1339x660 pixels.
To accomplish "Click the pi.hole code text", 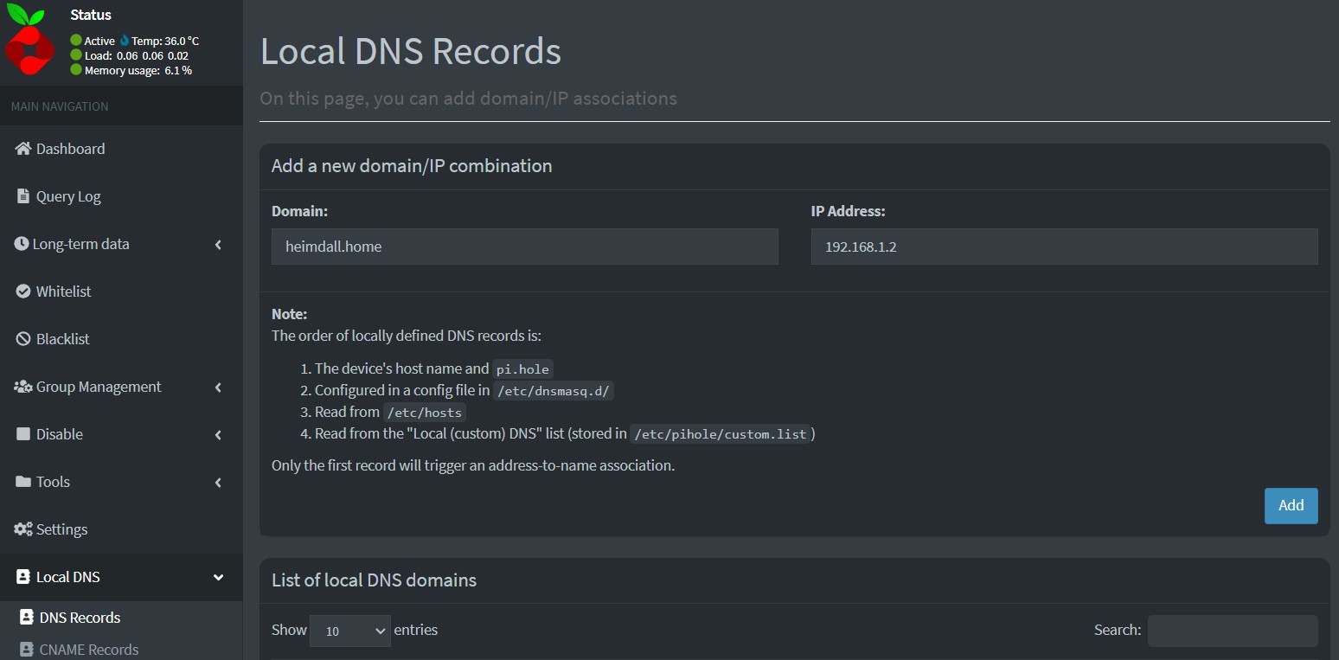I will pos(522,369).
